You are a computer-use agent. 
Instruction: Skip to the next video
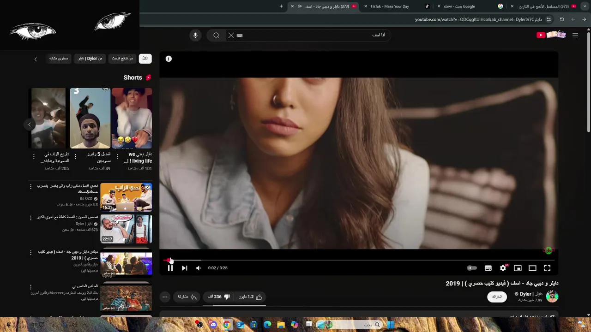pos(184,268)
